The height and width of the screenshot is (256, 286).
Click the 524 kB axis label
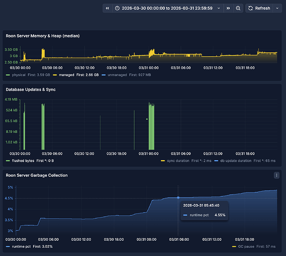(x=12, y=110)
